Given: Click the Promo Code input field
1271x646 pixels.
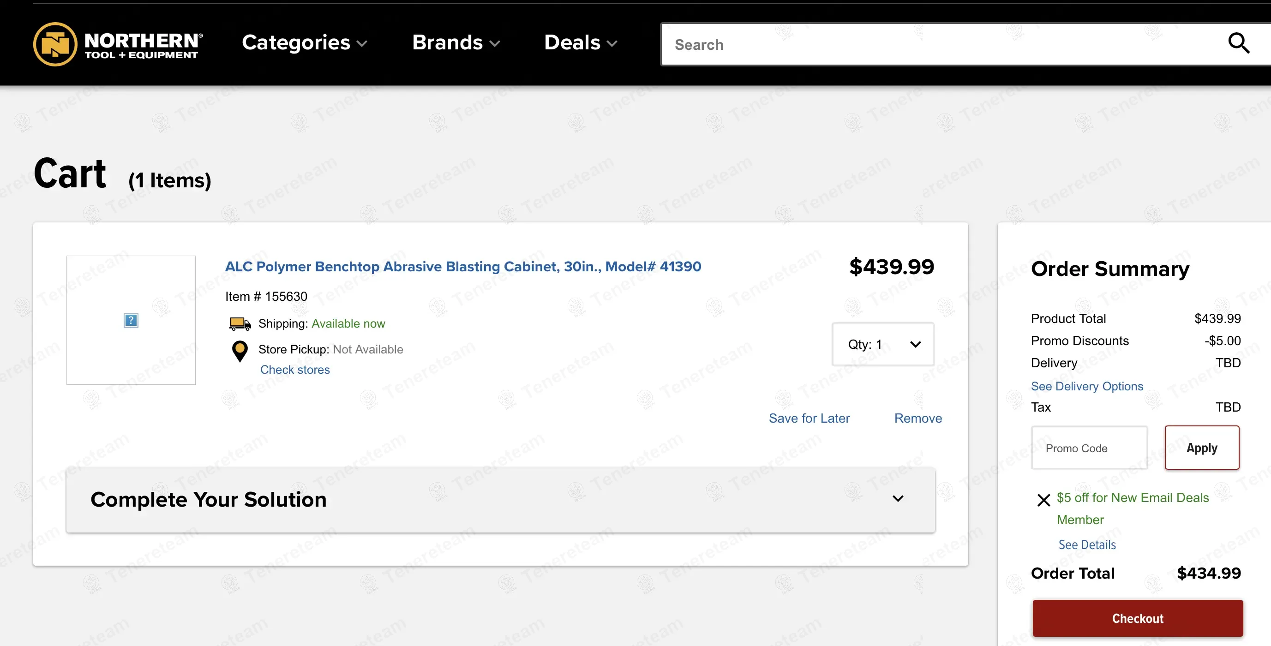Looking at the screenshot, I should 1089,448.
